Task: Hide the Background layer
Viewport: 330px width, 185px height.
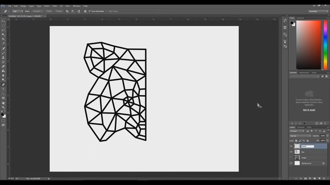Action: [291, 163]
